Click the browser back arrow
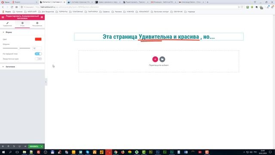This screenshot has width=275, height=155. (3, 7)
